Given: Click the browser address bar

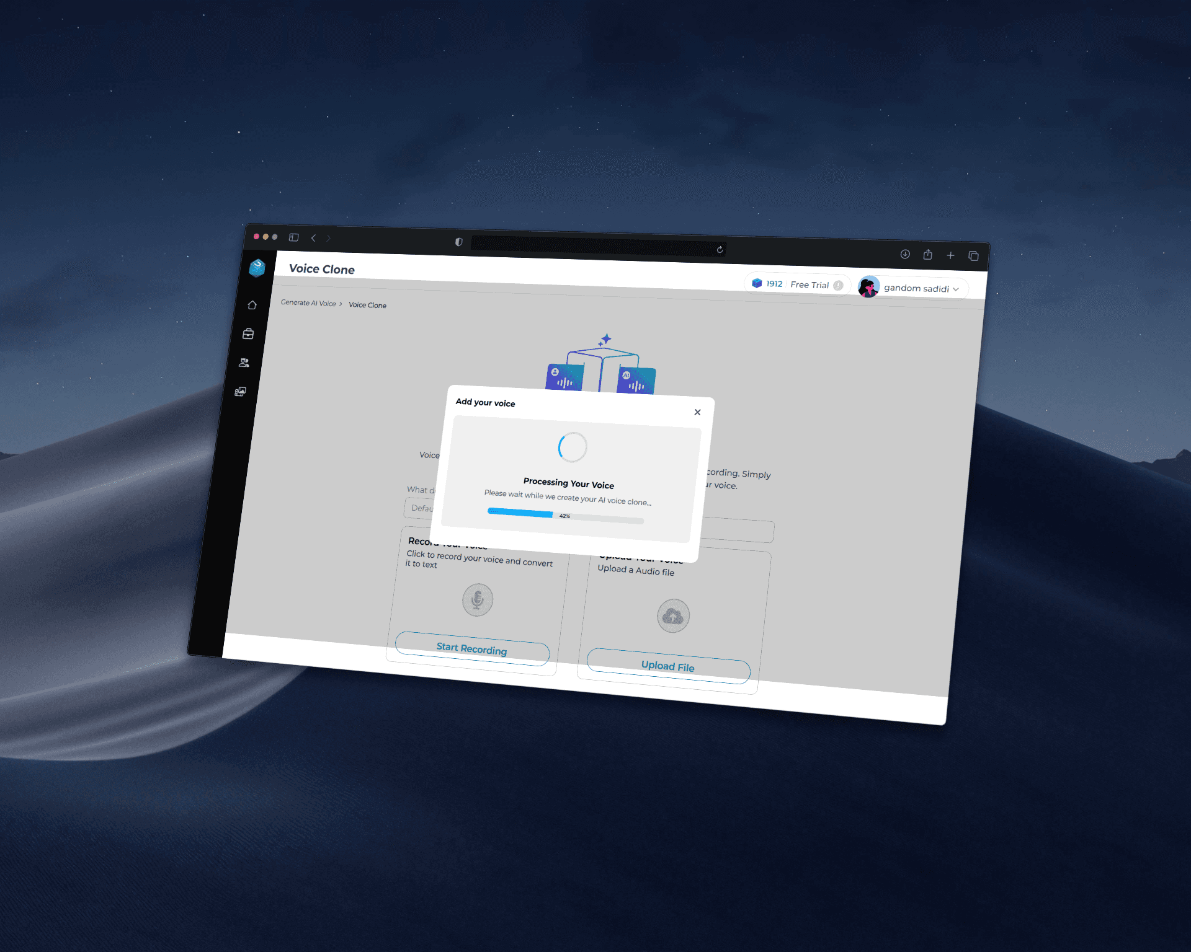Looking at the screenshot, I should (x=598, y=246).
